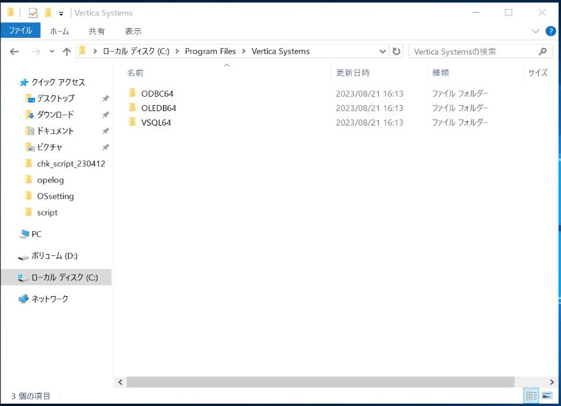Image resolution: width=561 pixels, height=406 pixels.
Task: Open the ファイル menu tab
Action: [20, 31]
